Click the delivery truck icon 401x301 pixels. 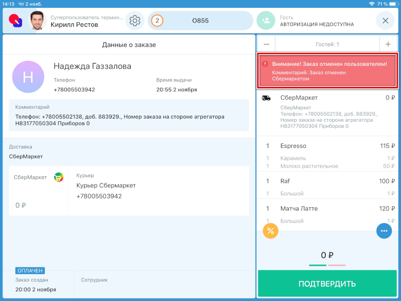coord(266,98)
